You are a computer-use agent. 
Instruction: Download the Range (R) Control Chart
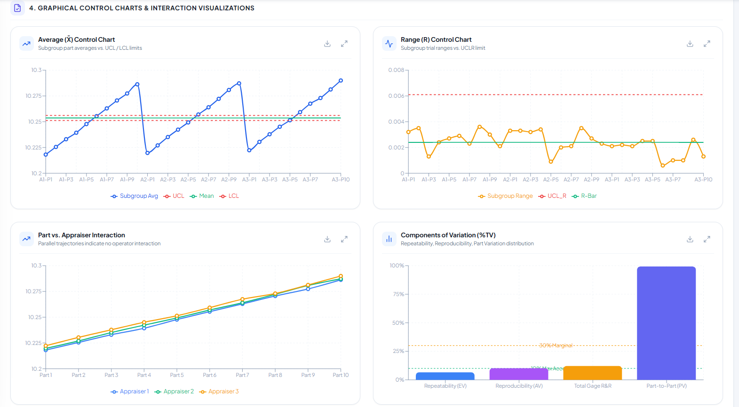click(690, 44)
